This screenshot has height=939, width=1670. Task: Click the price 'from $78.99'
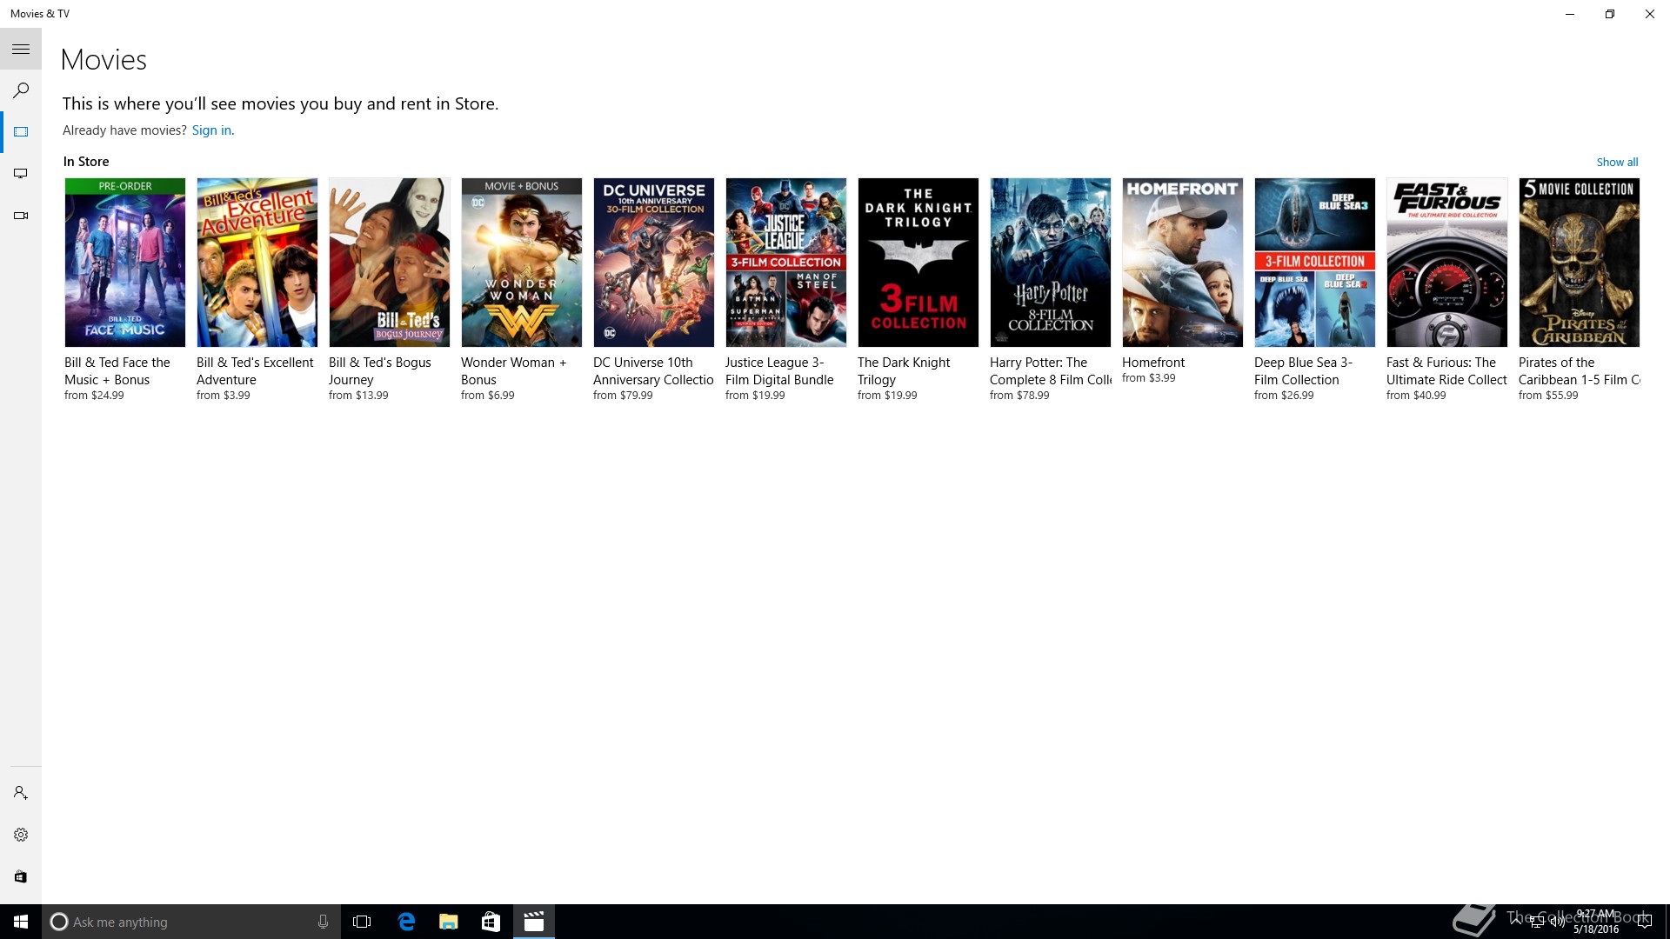click(x=1019, y=396)
